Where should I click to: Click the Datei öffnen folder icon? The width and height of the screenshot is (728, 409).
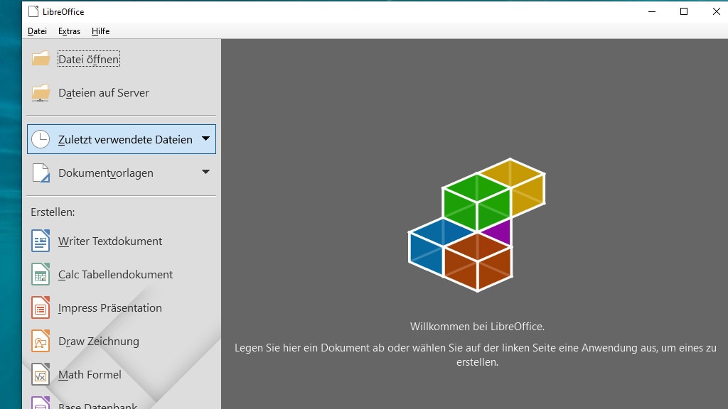pos(41,59)
